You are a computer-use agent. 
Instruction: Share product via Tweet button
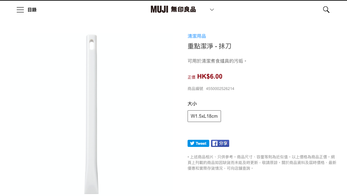click(x=198, y=143)
